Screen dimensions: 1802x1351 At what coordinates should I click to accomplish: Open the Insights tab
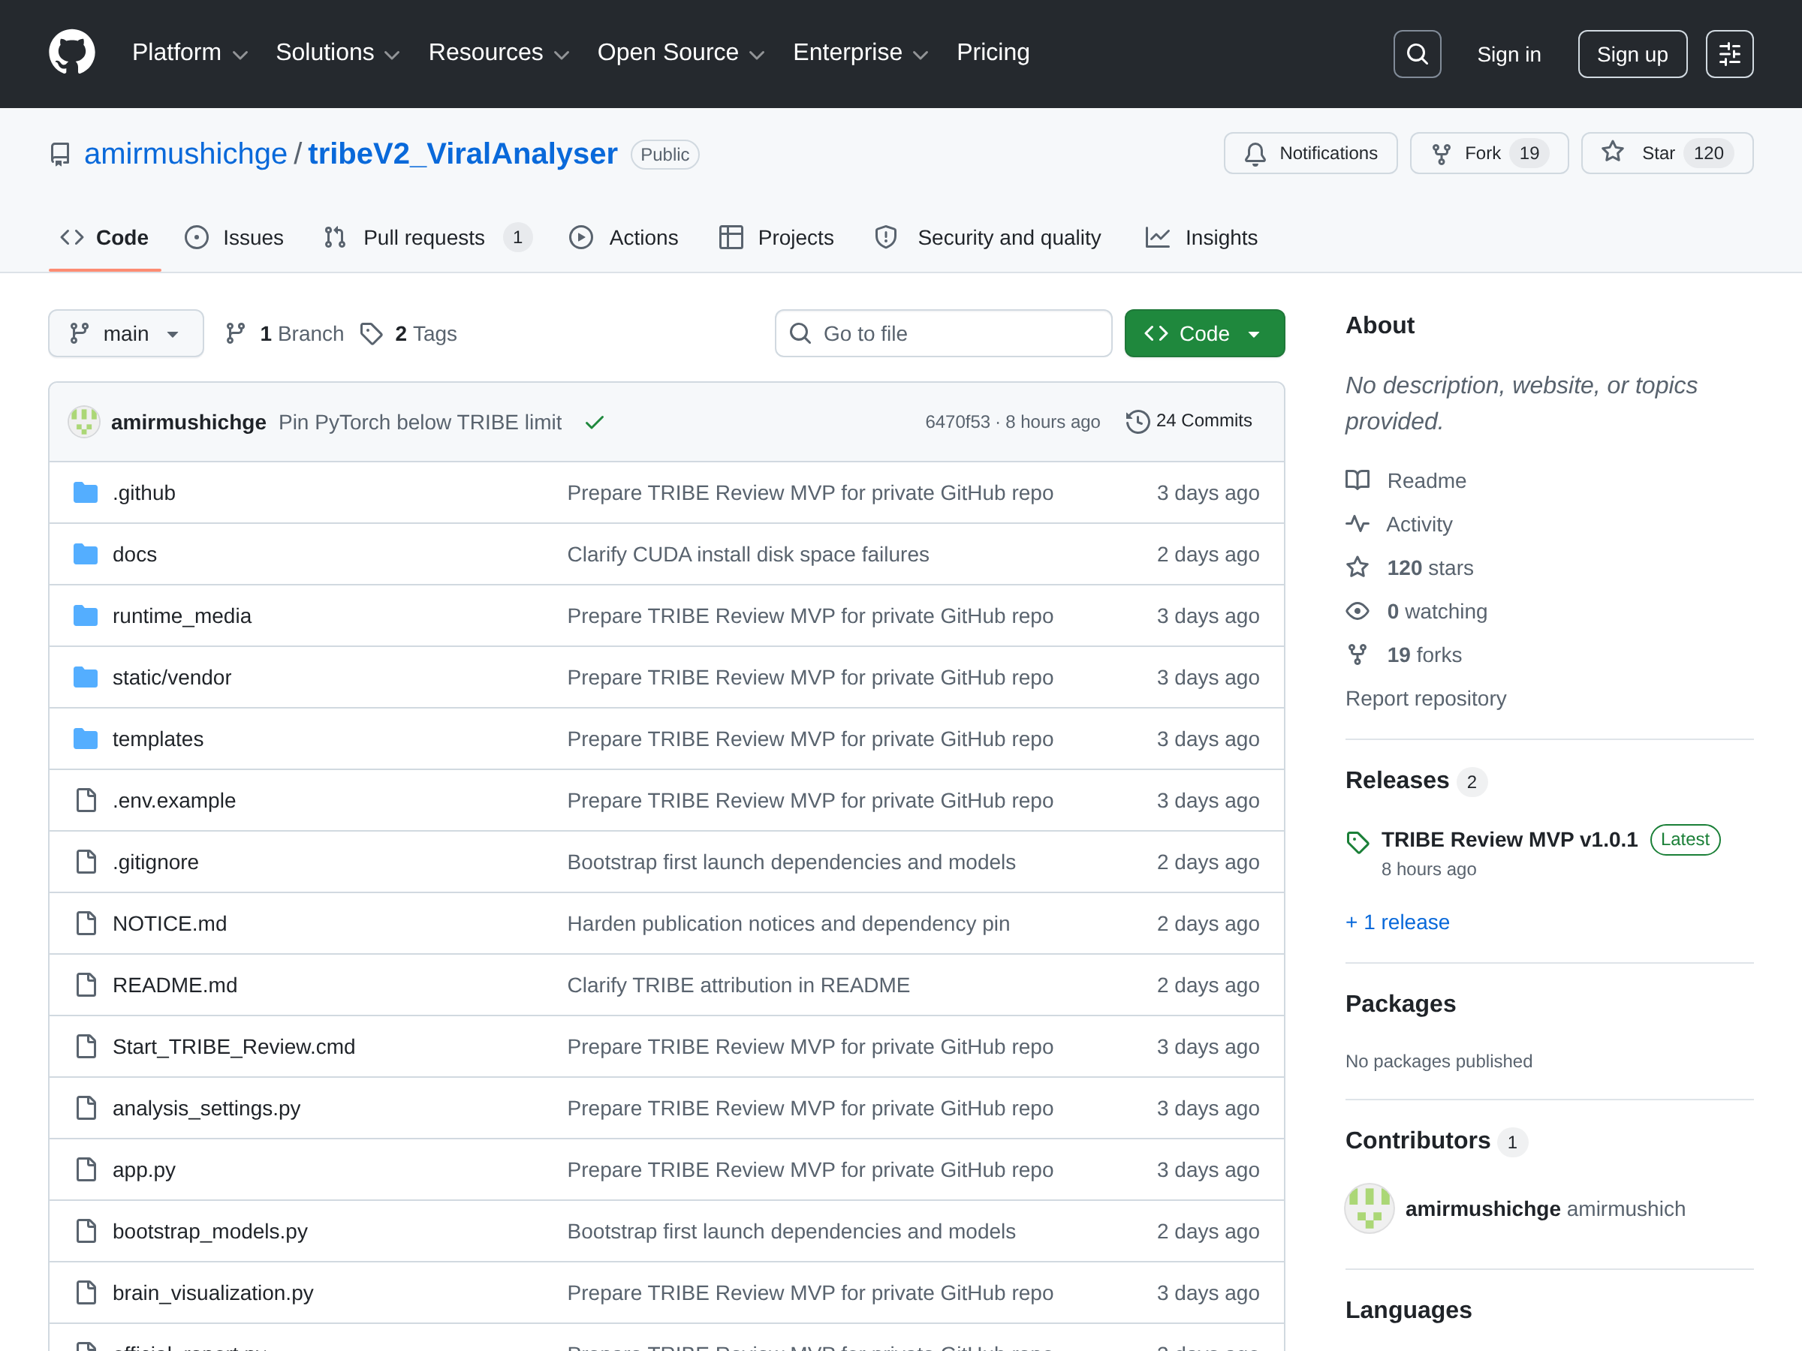[1201, 238]
